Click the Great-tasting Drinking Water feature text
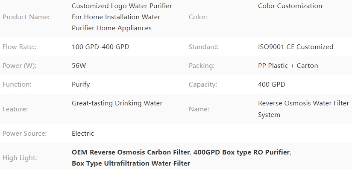The image size is (352, 169). pyautogui.click(x=117, y=103)
